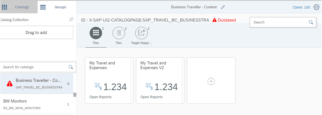The image size is (322, 115).
Task: Click the pencil edit title icon
Action: (x=223, y=7)
